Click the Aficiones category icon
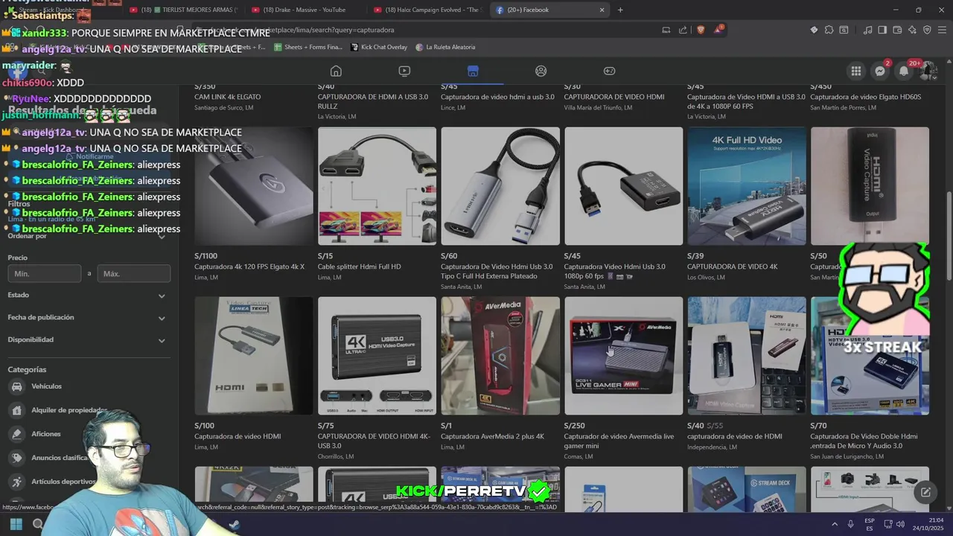 point(16,434)
